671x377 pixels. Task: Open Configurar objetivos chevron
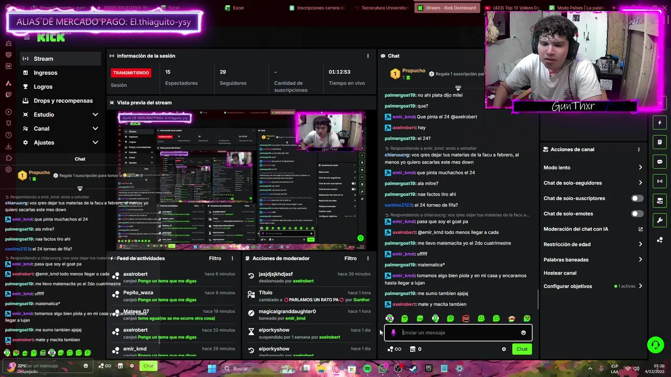click(640, 286)
